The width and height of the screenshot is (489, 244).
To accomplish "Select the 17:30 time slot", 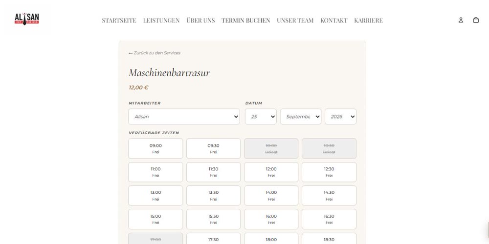I will pyautogui.click(x=214, y=239).
